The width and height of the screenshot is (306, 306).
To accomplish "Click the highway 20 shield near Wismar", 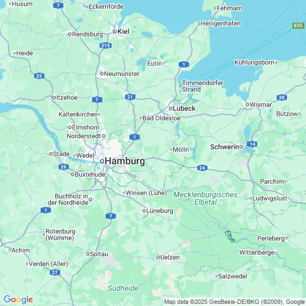I will pos(282,97).
